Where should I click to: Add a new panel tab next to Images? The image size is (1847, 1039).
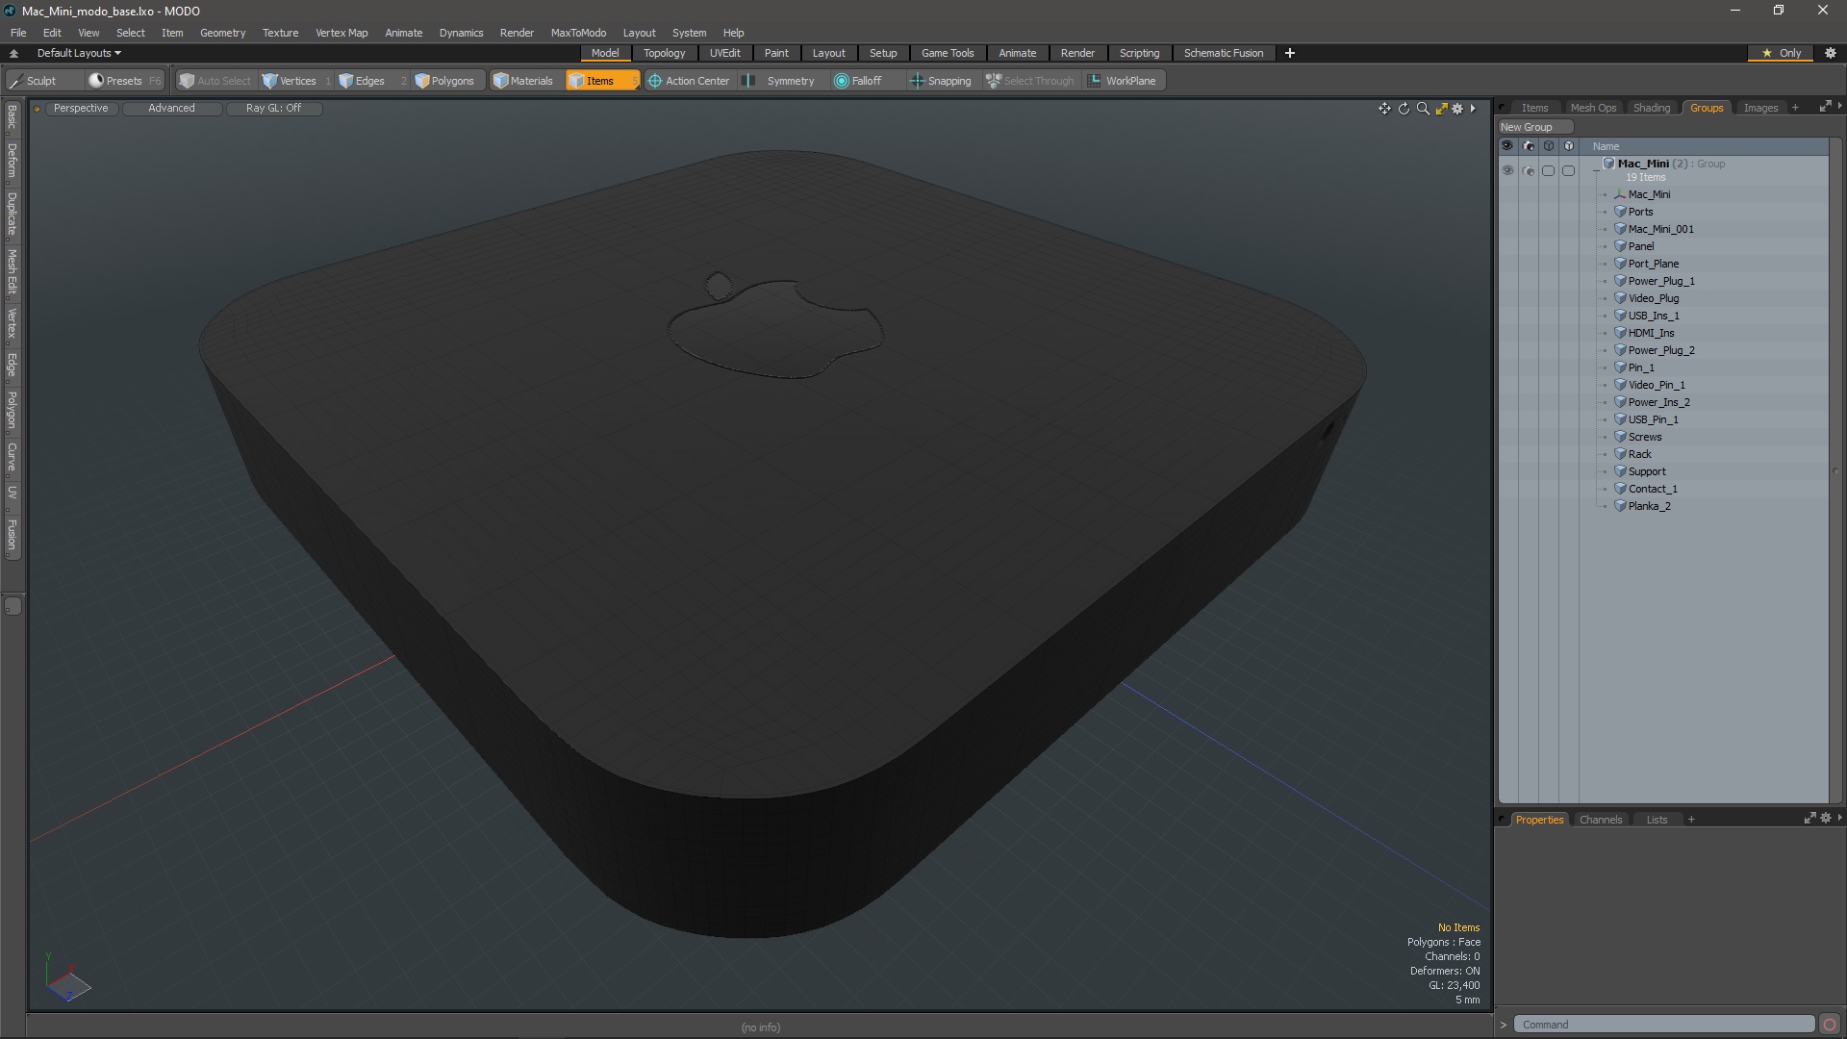tap(1795, 108)
